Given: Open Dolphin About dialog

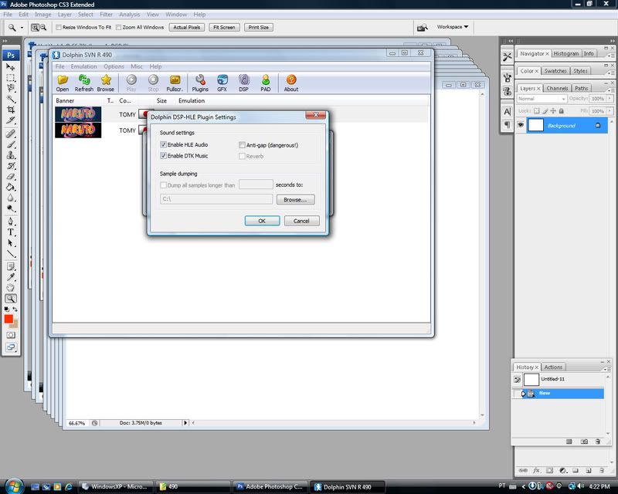Looking at the screenshot, I should click(291, 83).
